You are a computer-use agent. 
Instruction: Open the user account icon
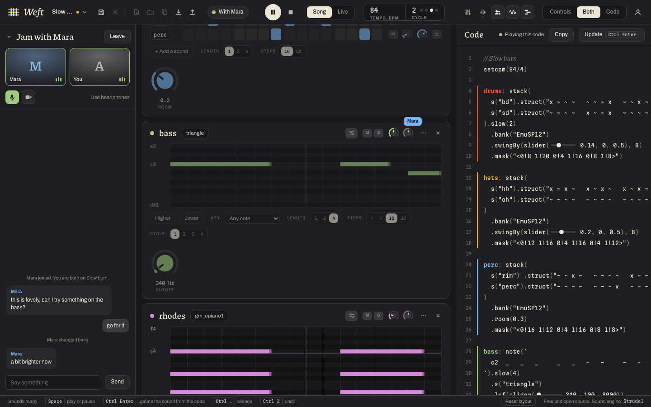[638, 12]
